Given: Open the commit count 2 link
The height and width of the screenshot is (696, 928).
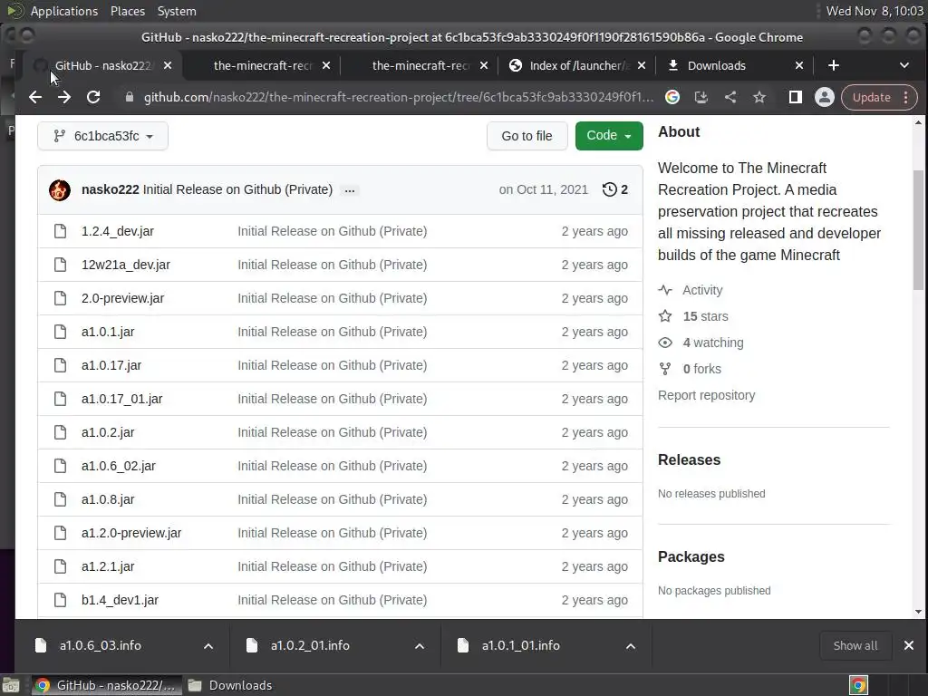Looking at the screenshot, I should [x=623, y=189].
